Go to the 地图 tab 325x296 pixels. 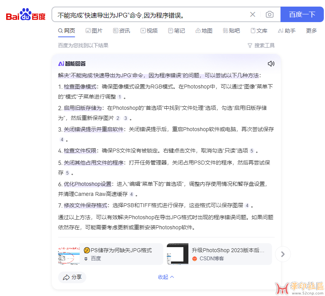[x=204, y=31]
